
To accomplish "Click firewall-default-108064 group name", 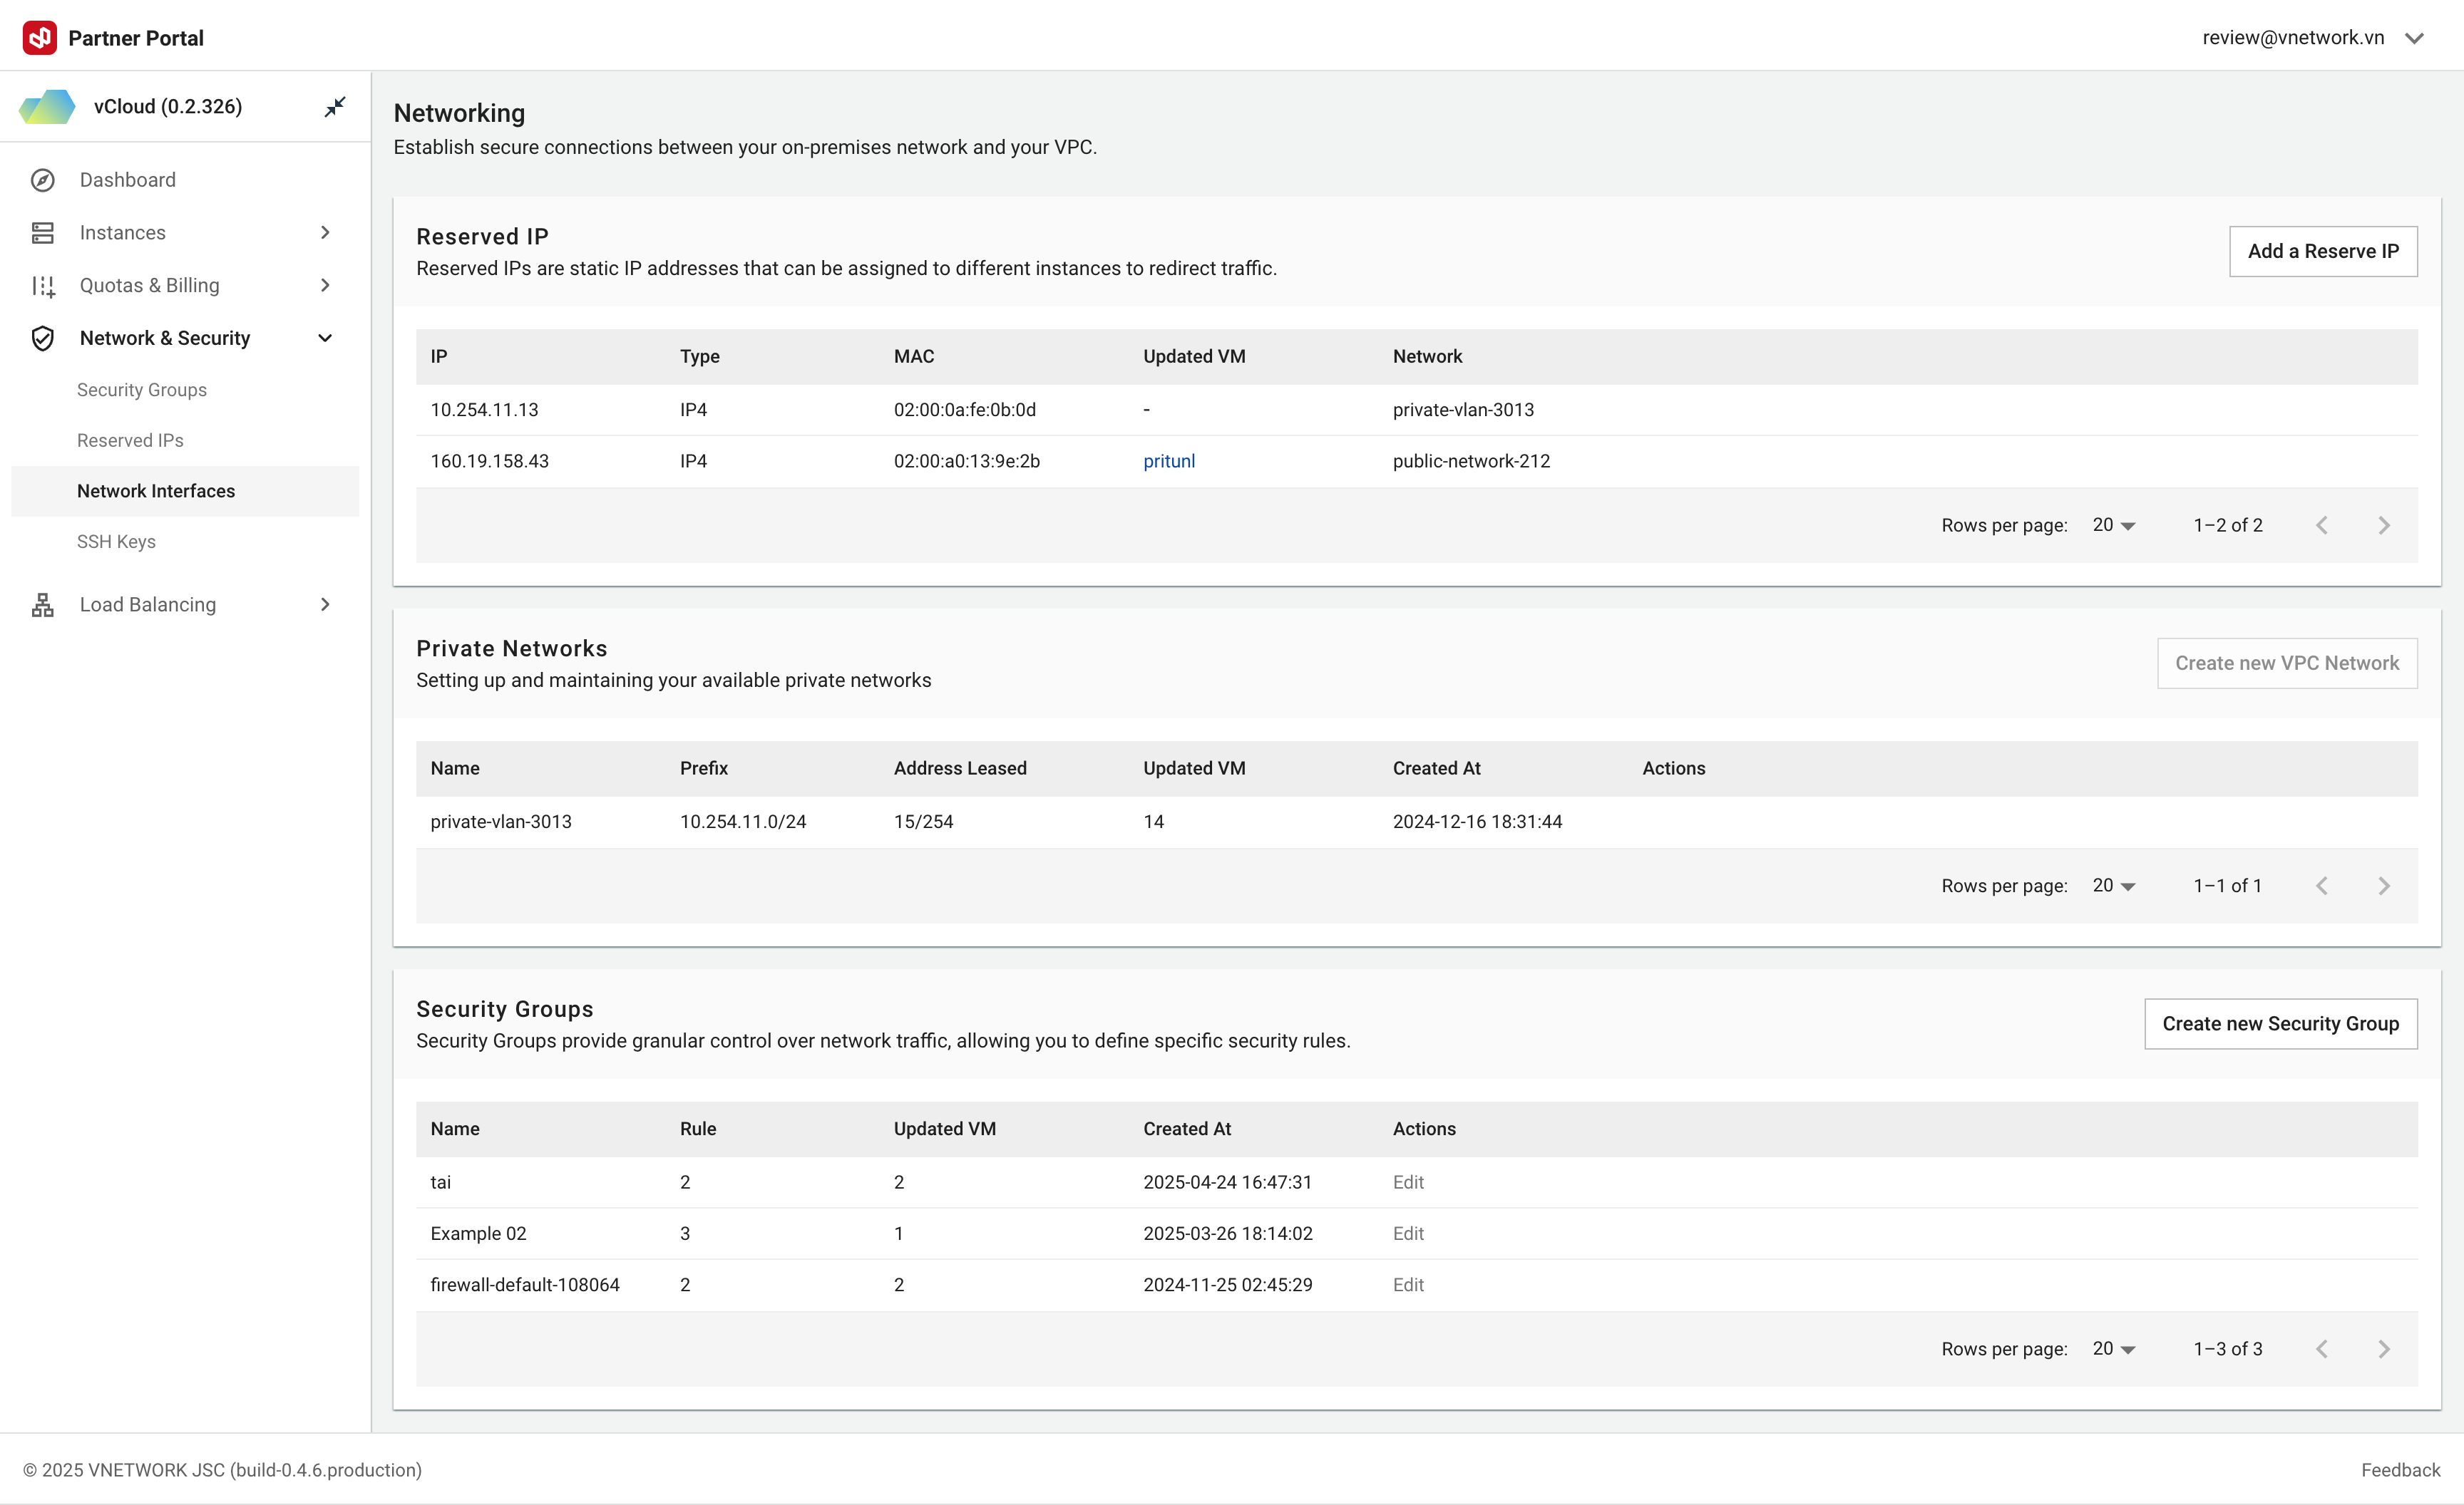I will point(525,1285).
